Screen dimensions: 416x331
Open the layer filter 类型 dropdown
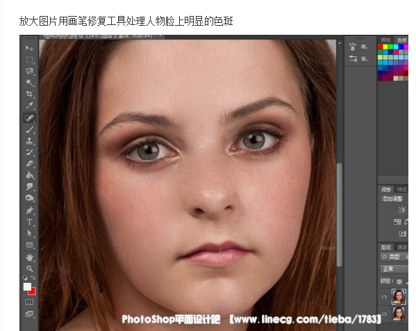[x=394, y=257]
